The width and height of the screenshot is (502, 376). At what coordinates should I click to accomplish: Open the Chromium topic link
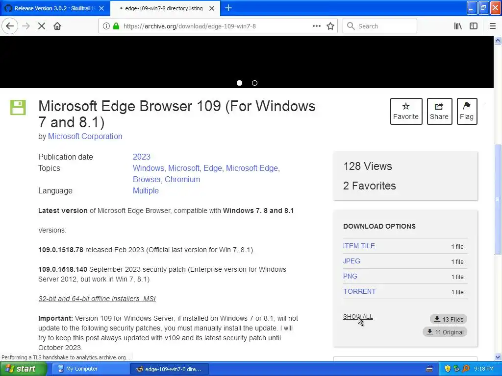click(182, 179)
